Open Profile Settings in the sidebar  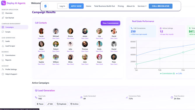pyautogui.click(x=14, y=69)
